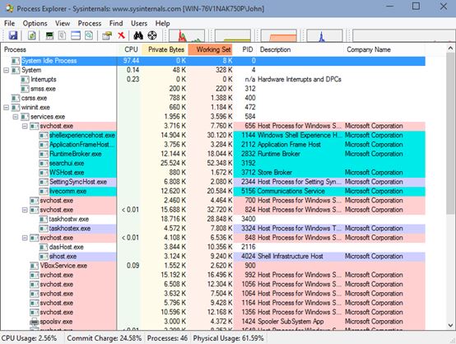Open the Users menu
Image resolution: width=456 pixels, height=344 pixels.
pyautogui.click(x=139, y=23)
